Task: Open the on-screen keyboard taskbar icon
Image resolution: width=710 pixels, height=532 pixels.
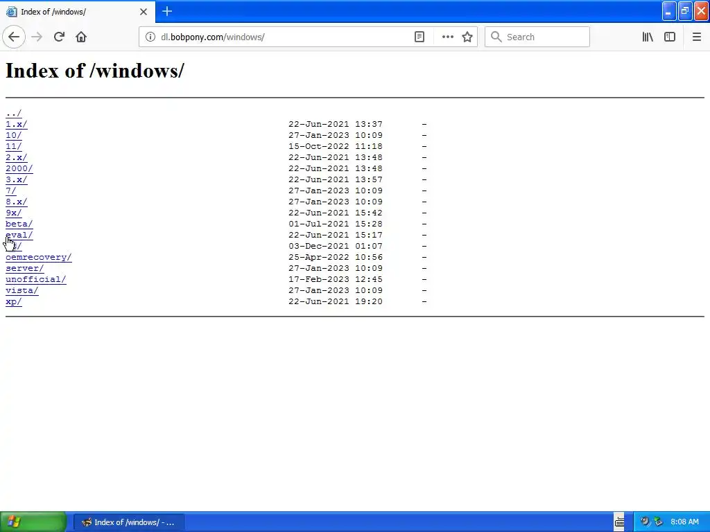Action: tap(619, 522)
